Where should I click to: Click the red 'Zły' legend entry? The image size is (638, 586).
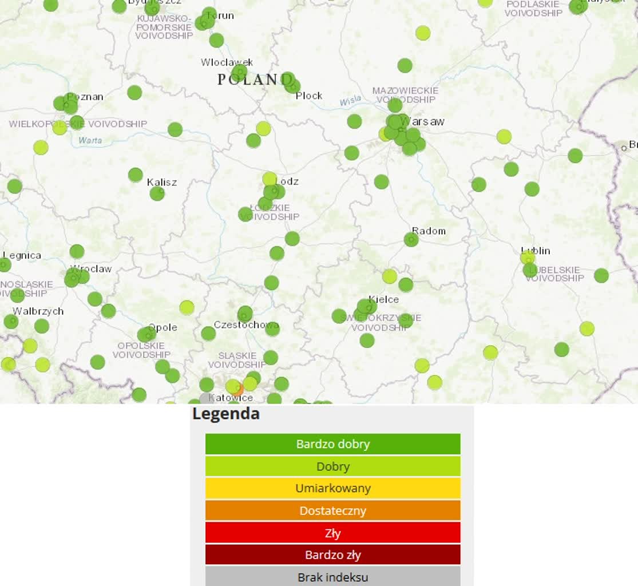[x=333, y=533]
